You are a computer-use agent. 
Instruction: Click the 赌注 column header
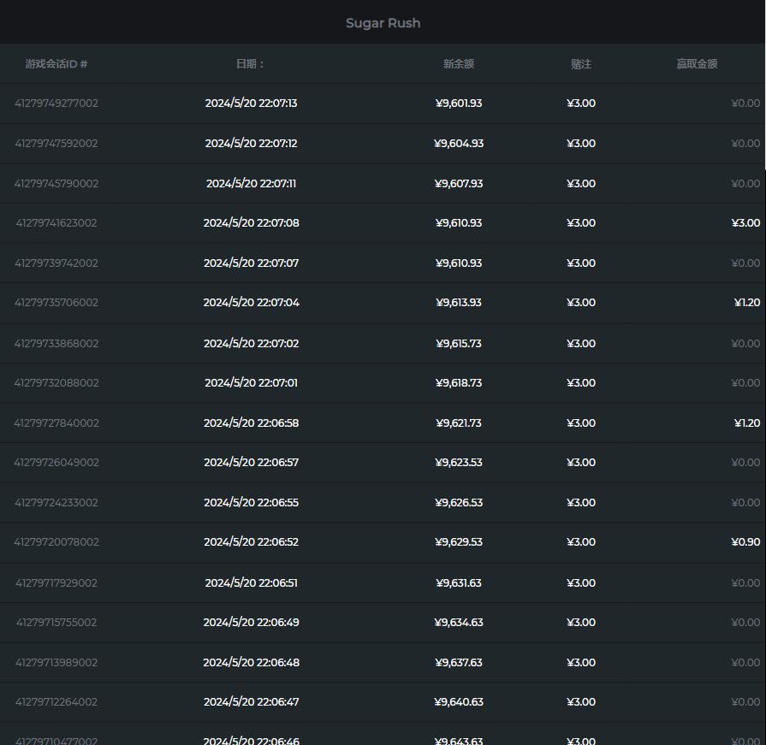pyautogui.click(x=581, y=64)
